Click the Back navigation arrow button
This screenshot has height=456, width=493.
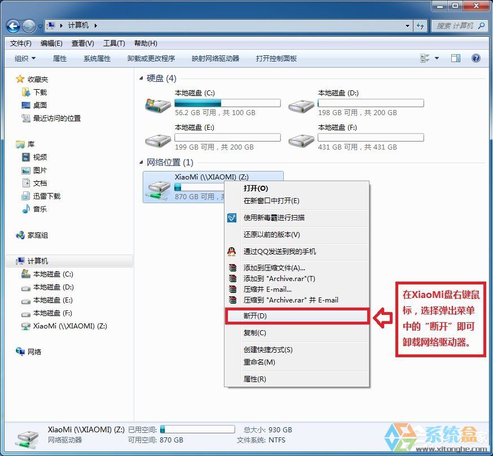(x=14, y=26)
